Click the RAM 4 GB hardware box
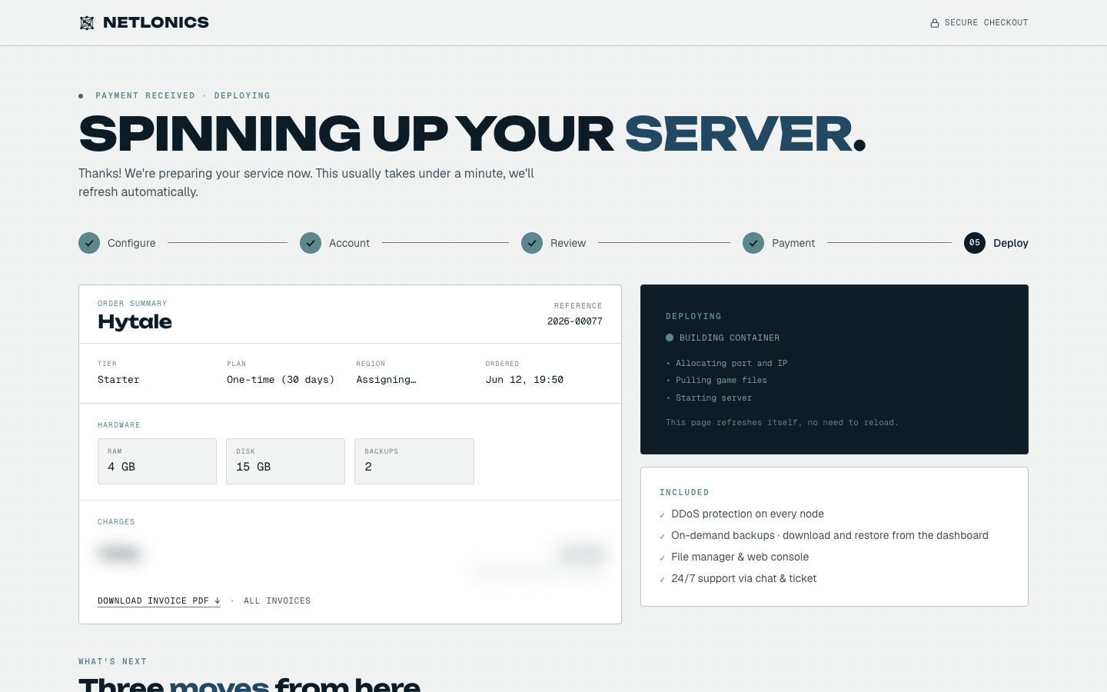This screenshot has height=692, width=1107. [157, 461]
